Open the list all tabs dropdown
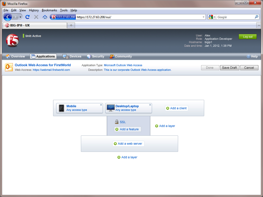 [259, 25]
